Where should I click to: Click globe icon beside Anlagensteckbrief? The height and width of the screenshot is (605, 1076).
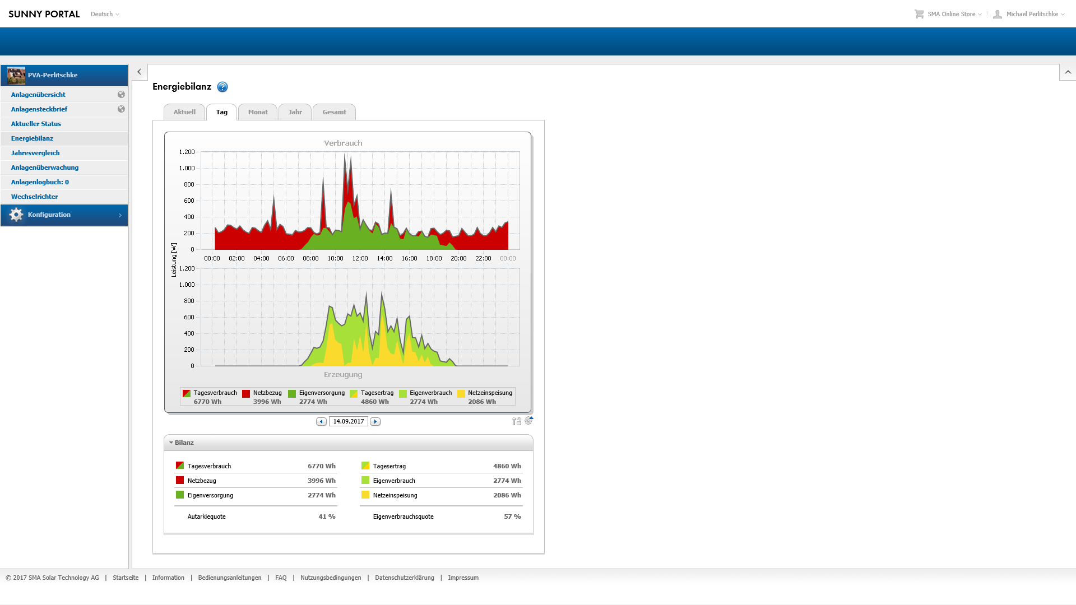tap(121, 109)
